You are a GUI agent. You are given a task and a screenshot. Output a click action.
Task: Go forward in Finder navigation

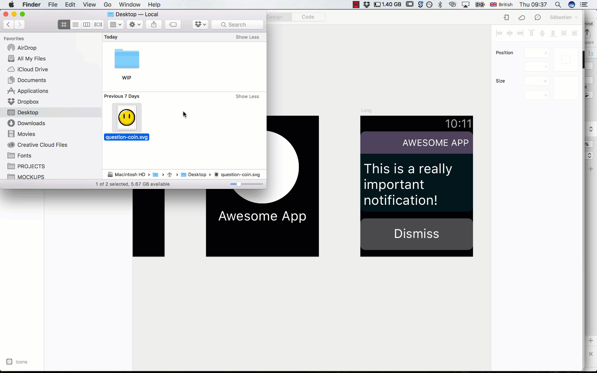click(20, 25)
